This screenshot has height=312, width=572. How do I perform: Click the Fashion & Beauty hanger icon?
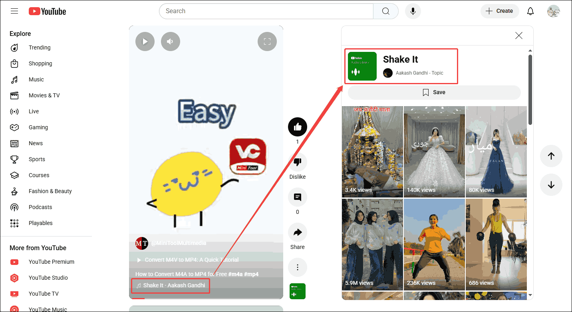click(14, 191)
